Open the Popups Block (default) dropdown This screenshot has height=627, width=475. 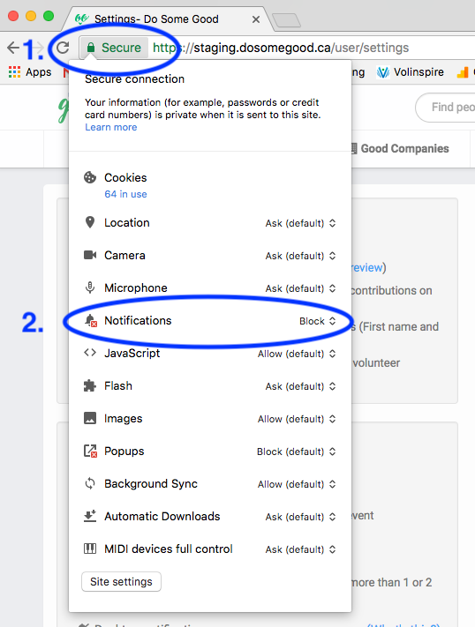[297, 452]
